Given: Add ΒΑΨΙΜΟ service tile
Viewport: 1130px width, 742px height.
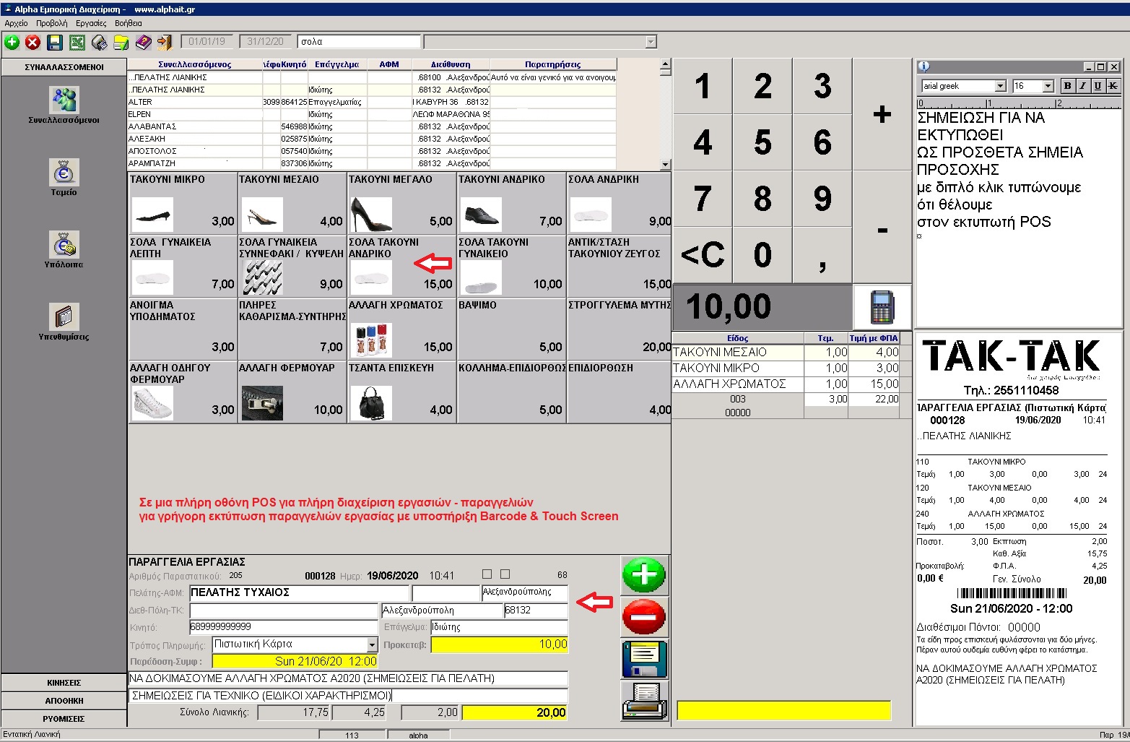Looking at the screenshot, I should point(511,329).
